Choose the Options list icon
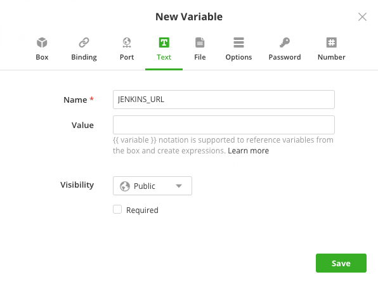 pyautogui.click(x=238, y=42)
